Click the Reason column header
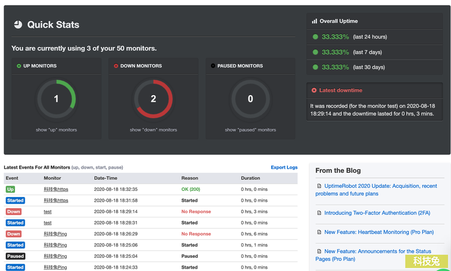This screenshot has height=271, width=451. [189, 178]
